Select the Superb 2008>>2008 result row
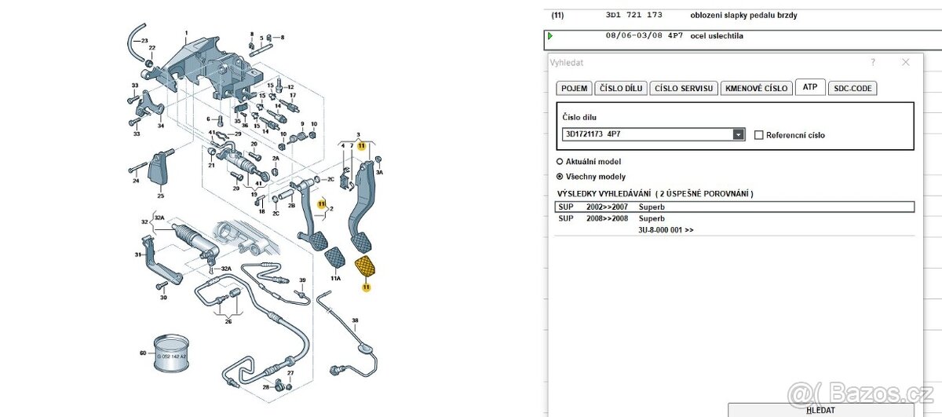Screen dimensions: 942x417 point(734,218)
